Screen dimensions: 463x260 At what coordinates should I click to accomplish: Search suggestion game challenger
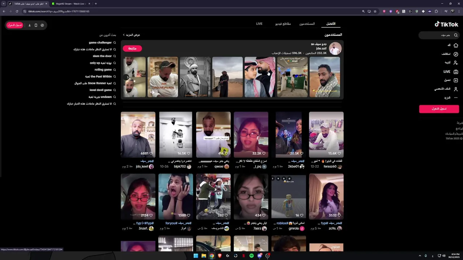click(x=100, y=43)
